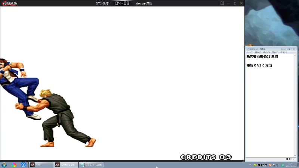Maximize the game platform window

pyautogui.click(x=235, y=3)
